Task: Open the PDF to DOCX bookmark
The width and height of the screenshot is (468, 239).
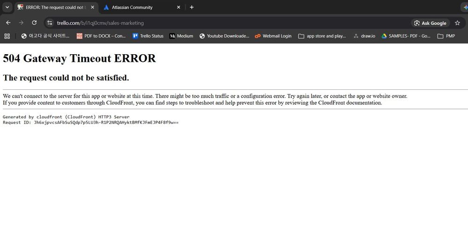Action: pyautogui.click(x=101, y=36)
